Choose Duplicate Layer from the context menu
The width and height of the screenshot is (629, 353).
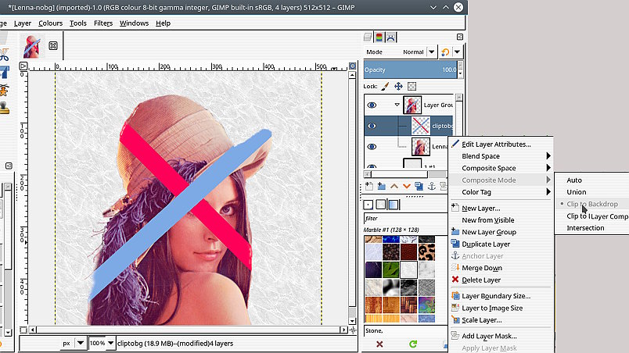pyautogui.click(x=486, y=244)
